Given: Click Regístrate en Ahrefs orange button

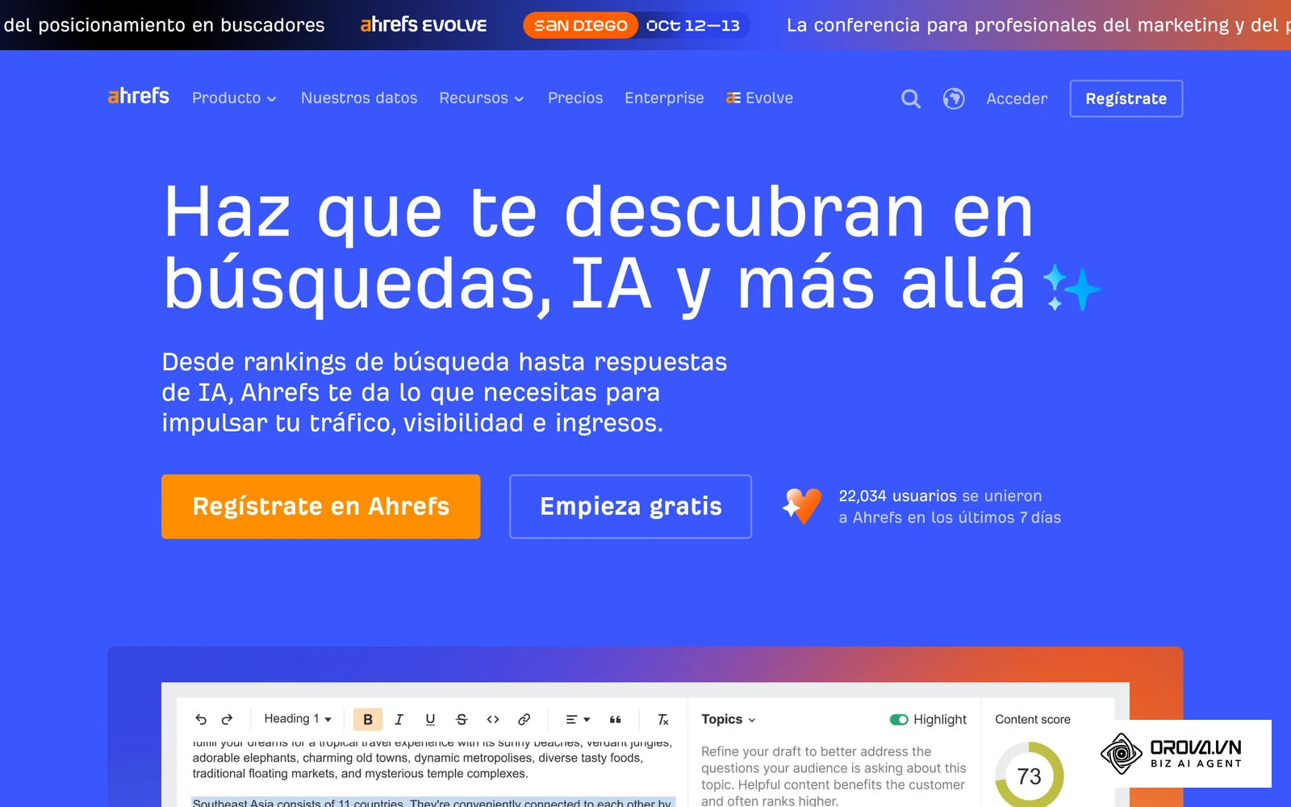Looking at the screenshot, I should [x=321, y=507].
